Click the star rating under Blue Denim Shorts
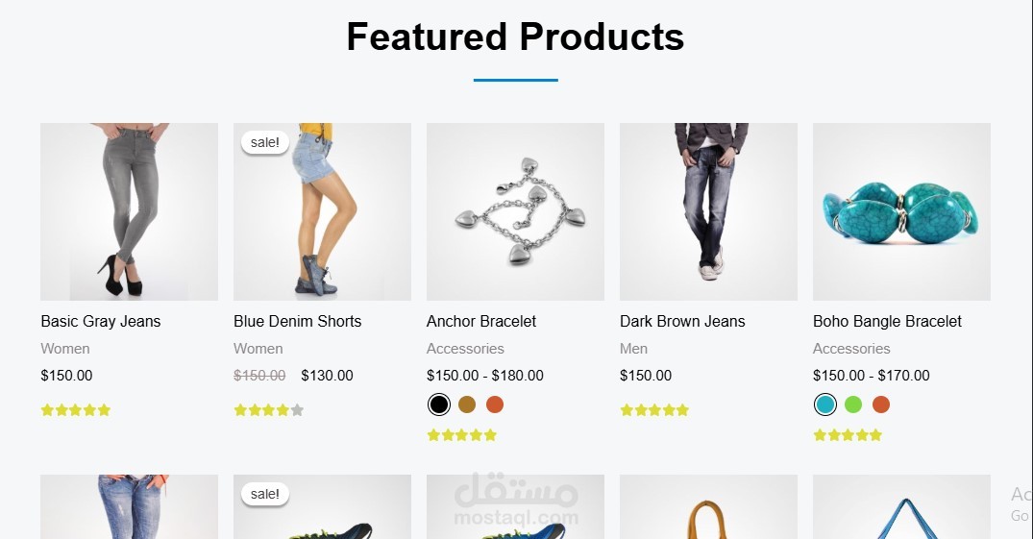This screenshot has width=1033, height=539. click(x=269, y=410)
